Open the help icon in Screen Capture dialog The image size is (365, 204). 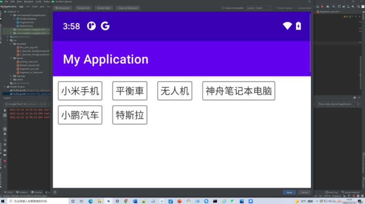pyautogui.click(x=55, y=192)
